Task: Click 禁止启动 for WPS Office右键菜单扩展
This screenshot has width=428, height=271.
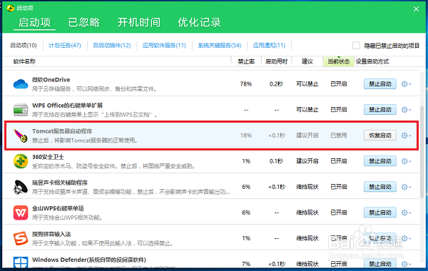Action: tap(380, 110)
